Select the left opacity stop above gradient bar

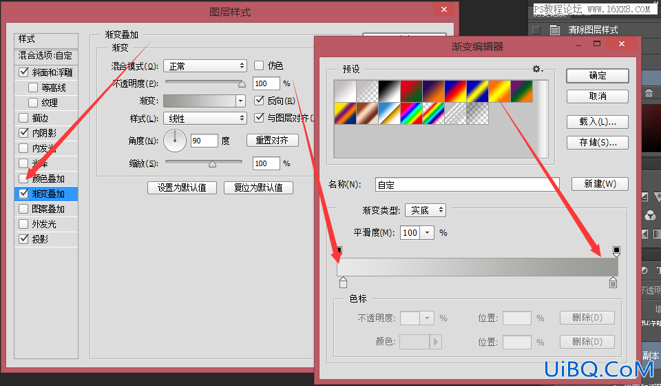point(339,252)
